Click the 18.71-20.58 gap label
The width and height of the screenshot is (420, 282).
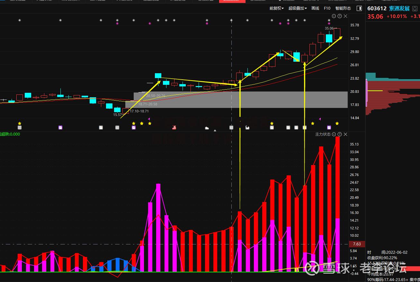click(x=148, y=104)
